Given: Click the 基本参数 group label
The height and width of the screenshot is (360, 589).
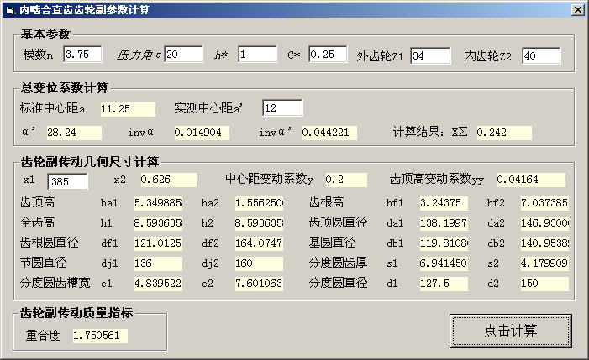Looking at the screenshot, I should pyautogui.click(x=45, y=34).
